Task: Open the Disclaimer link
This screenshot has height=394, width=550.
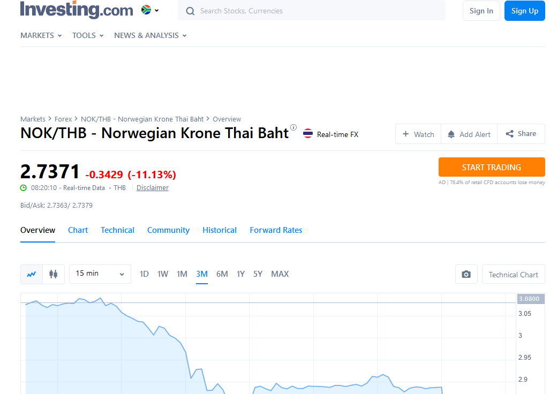Action: (153, 187)
